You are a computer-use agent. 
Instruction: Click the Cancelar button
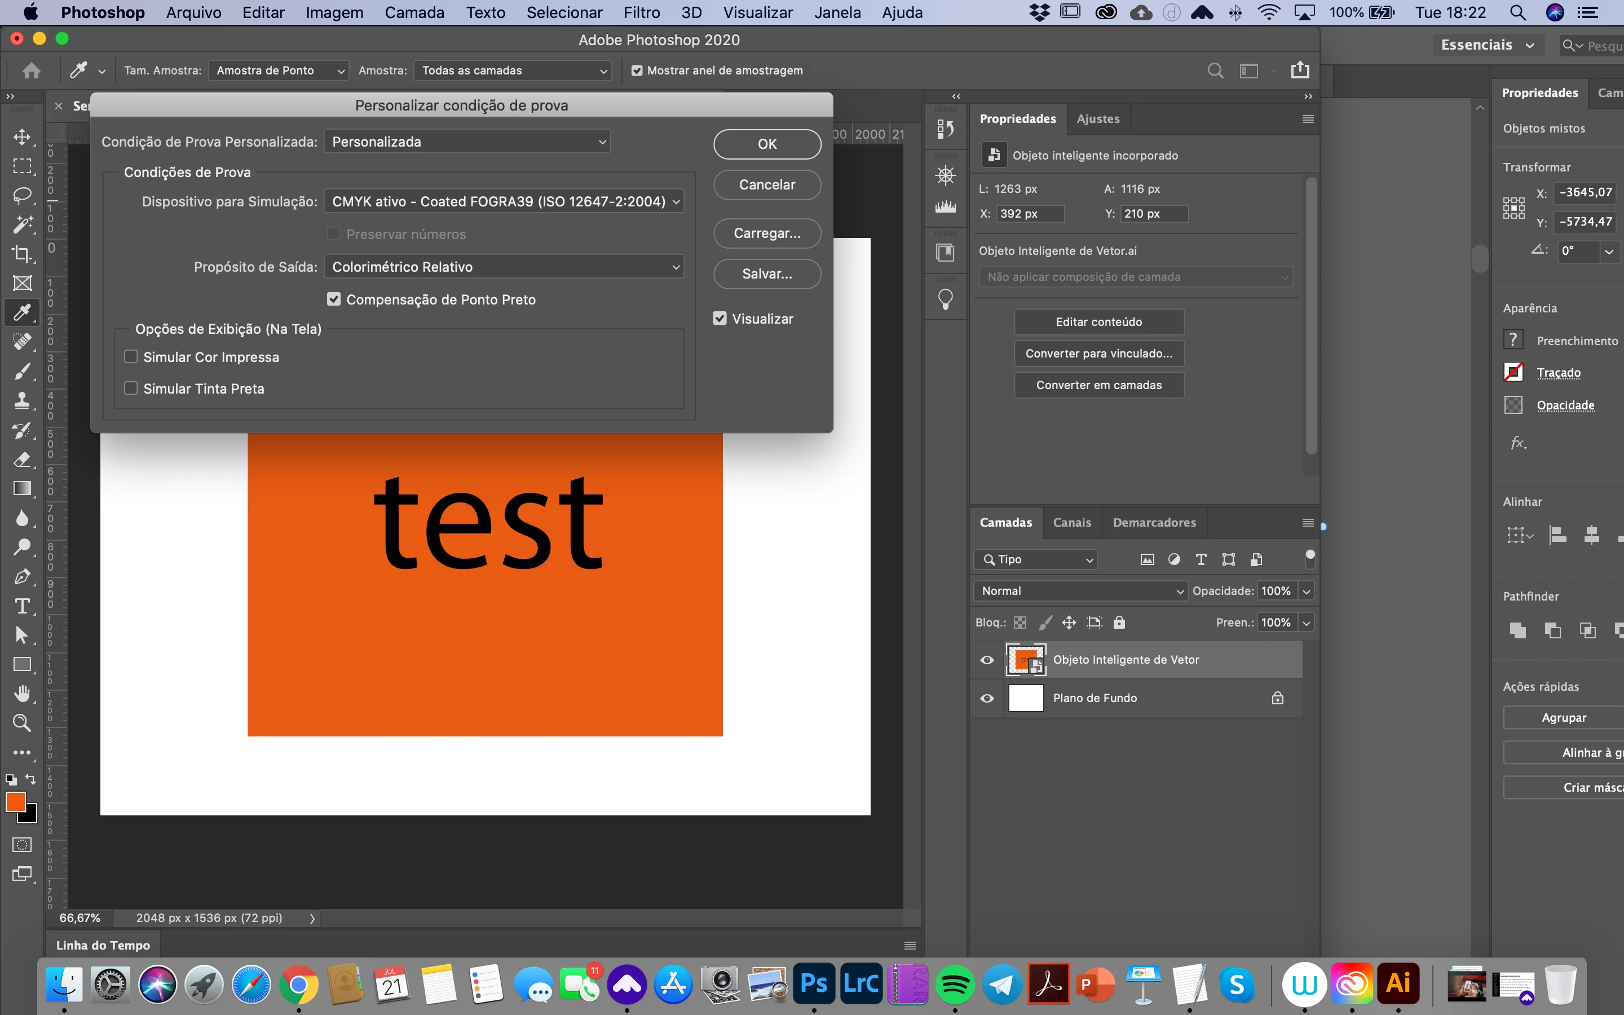[766, 184]
